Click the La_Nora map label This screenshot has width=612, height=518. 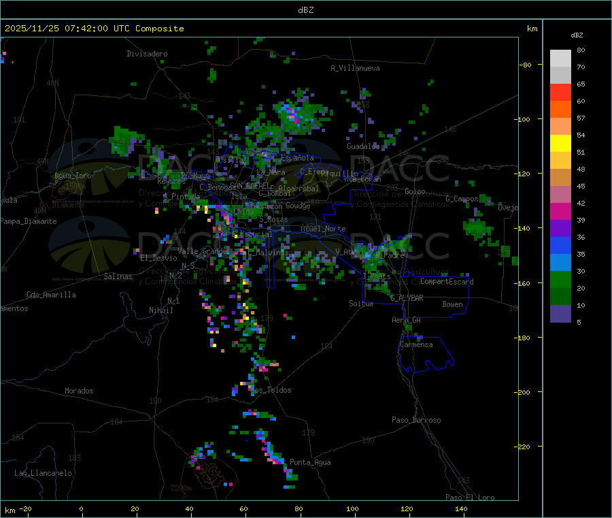click(x=271, y=172)
